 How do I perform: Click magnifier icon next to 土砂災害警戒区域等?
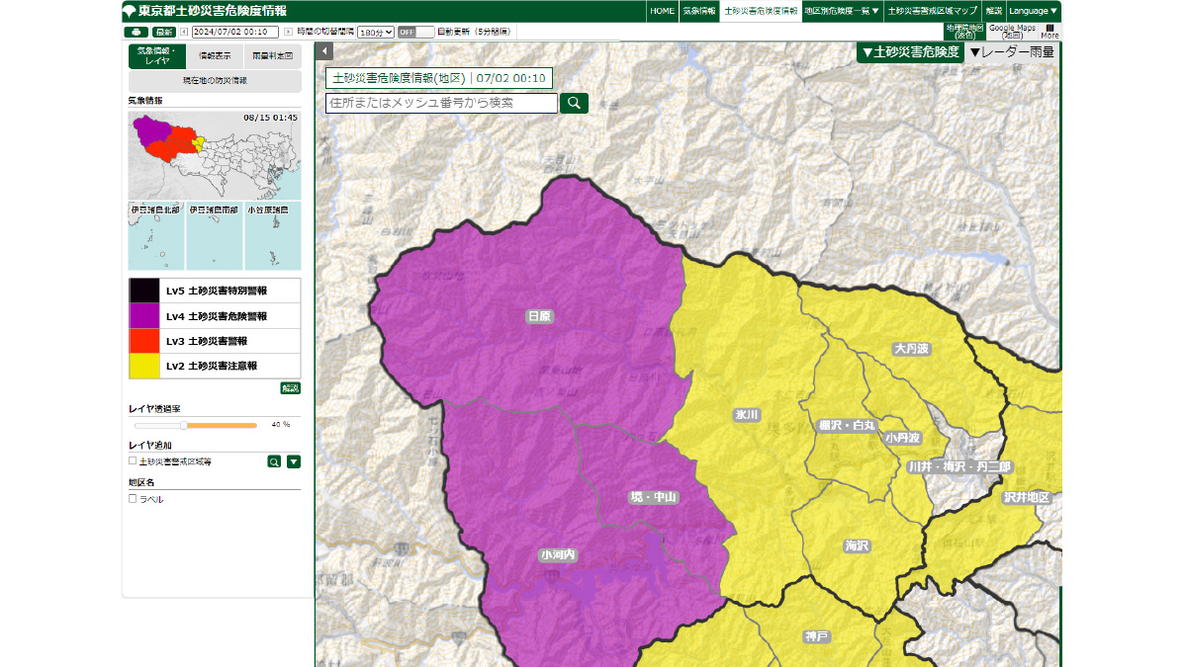(274, 461)
